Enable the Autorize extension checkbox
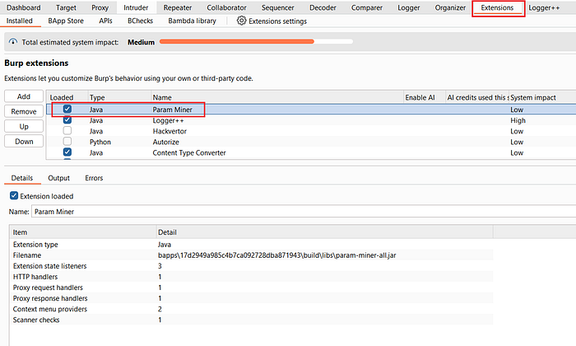 [67, 142]
